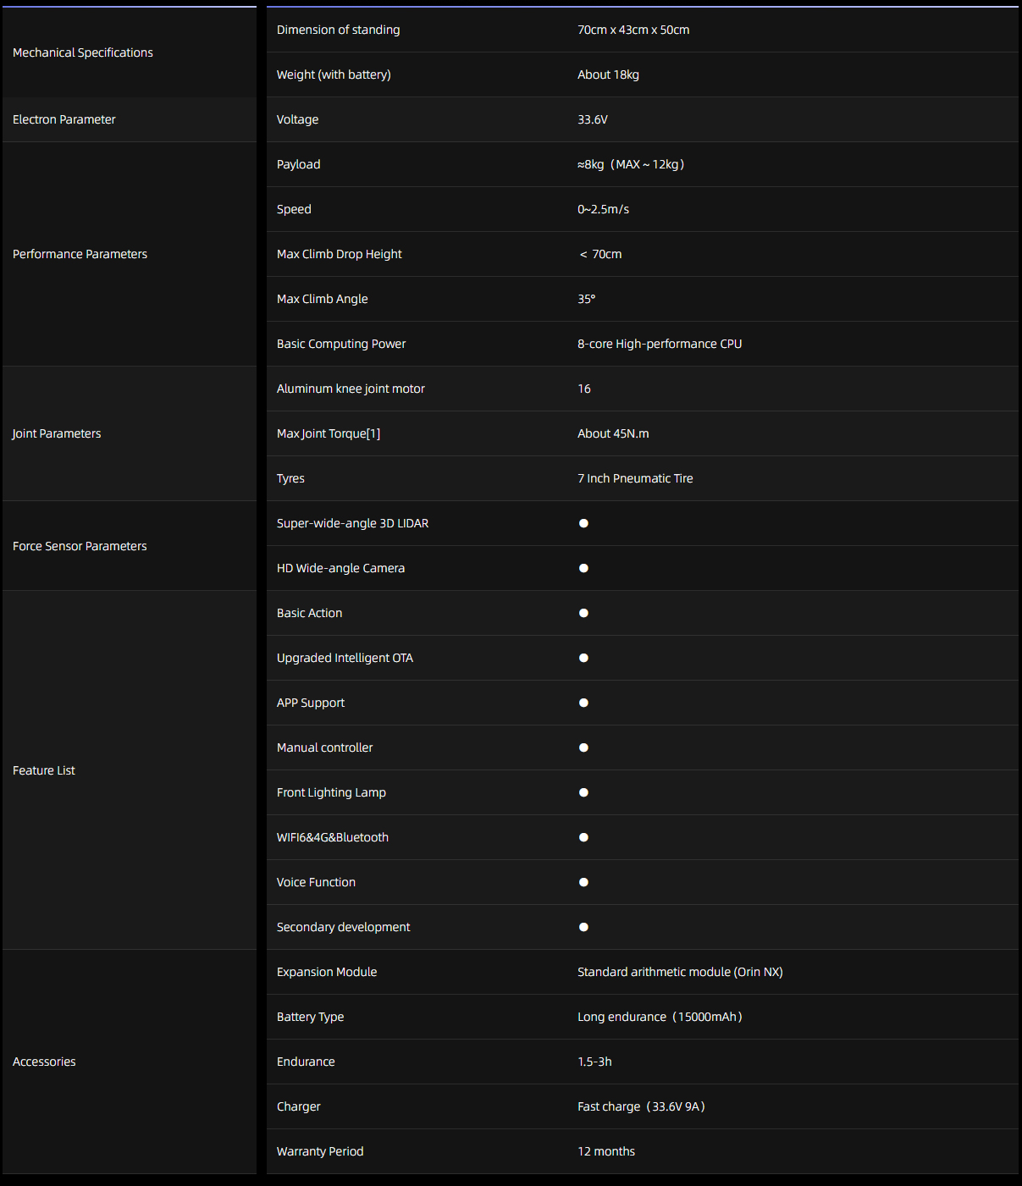The width and height of the screenshot is (1022, 1186).
Task: Click the Joint Parameters category label
Action: click(x=57, y=433)
